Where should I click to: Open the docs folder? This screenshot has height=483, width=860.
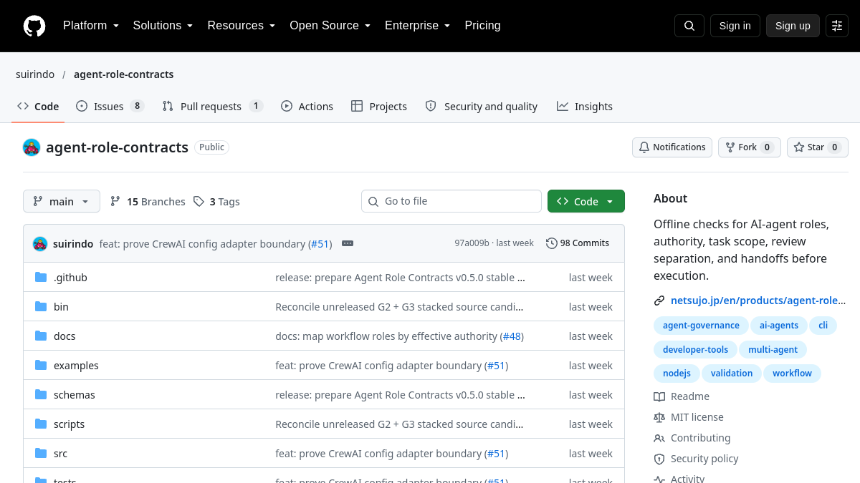[x=64, y=336]
